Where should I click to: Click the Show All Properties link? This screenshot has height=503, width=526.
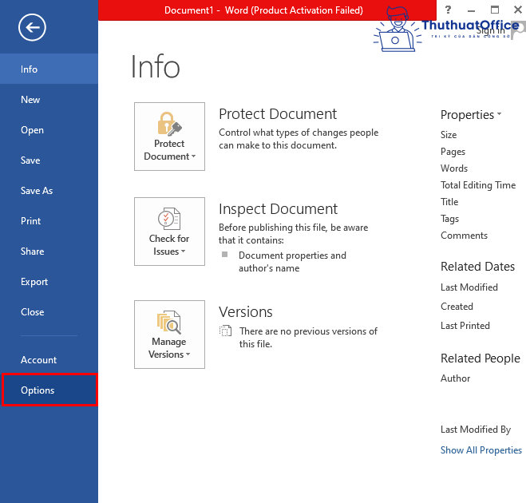point(481,450)
